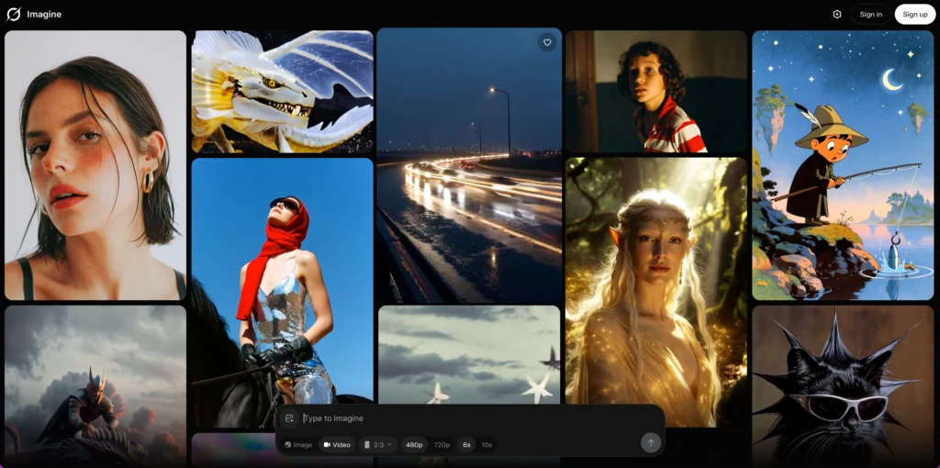This screenshot has width=940, height=468.
Task: Focus the 'Type to imagine' prompt field
Action: click(479, 418)
